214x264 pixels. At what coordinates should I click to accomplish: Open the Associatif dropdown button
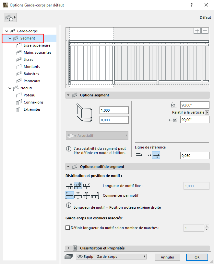[x=97, y=136]
